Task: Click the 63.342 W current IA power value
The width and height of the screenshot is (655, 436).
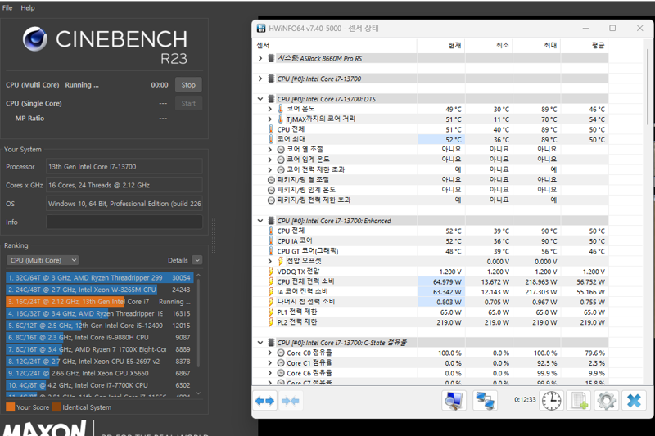Action: click(447, 292)
